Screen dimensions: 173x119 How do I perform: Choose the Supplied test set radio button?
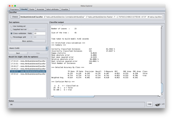tap(11, 29)
